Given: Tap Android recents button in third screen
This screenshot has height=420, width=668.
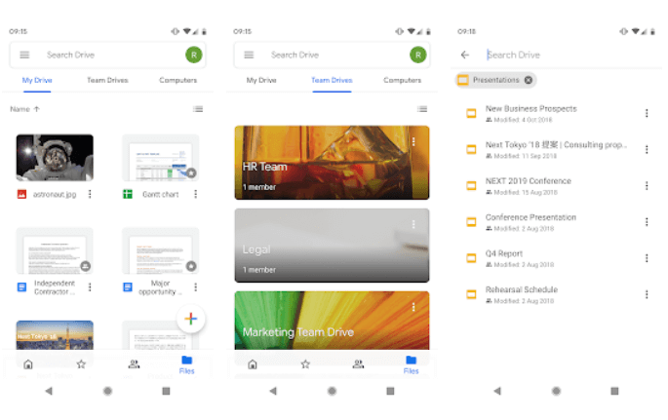Looking at the screenshot, I should tap(614, 391).
